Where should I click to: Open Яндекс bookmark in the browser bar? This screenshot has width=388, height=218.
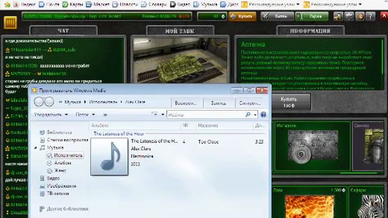[24, 4]
